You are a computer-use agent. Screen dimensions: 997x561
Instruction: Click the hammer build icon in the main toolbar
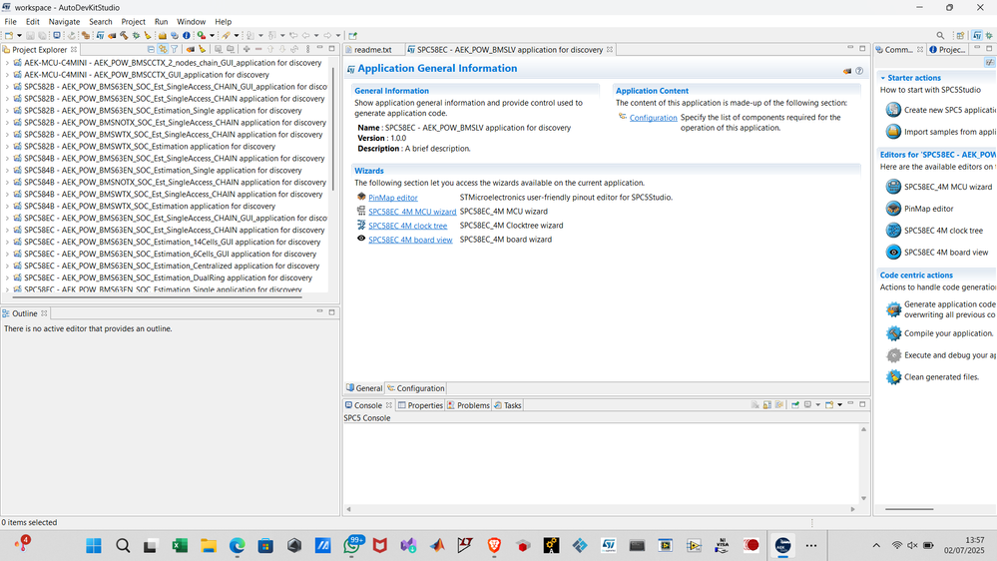pos(124,36)
